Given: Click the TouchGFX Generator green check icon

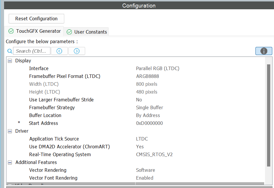Looking at the screenshot, I should tap(11, 31).
